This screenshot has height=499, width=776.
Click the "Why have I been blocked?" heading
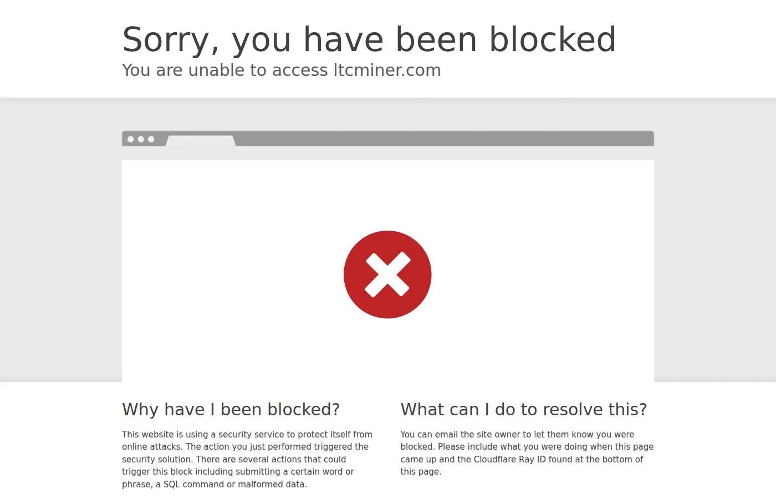[231, 409]
